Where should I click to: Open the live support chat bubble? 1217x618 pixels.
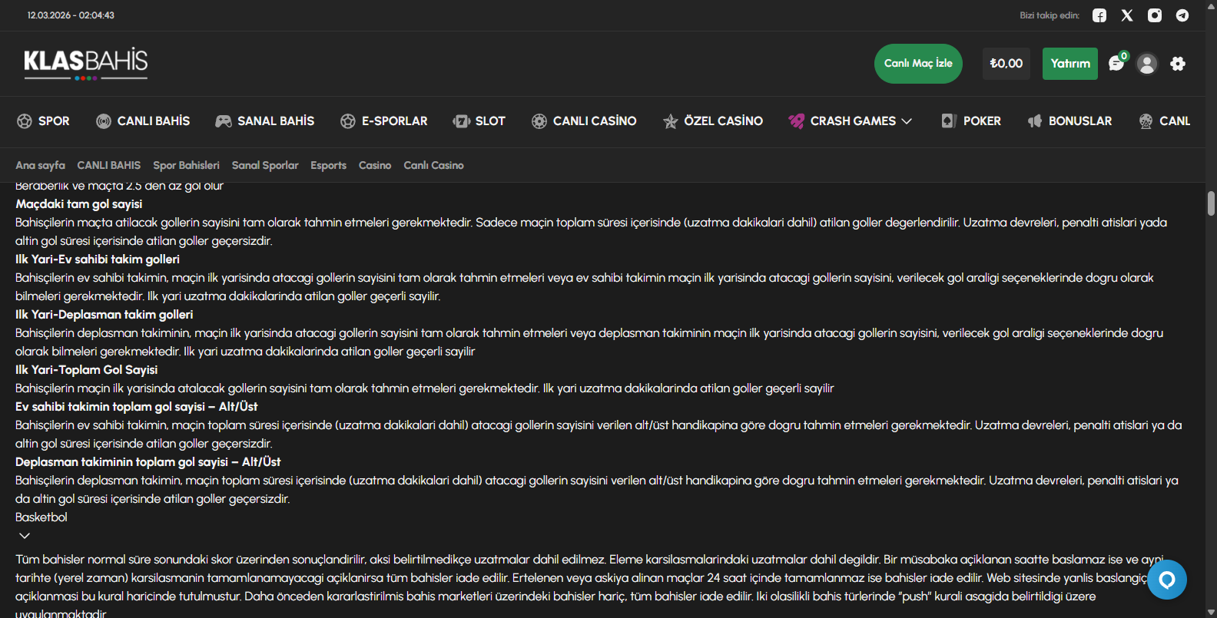point(1167,580)
